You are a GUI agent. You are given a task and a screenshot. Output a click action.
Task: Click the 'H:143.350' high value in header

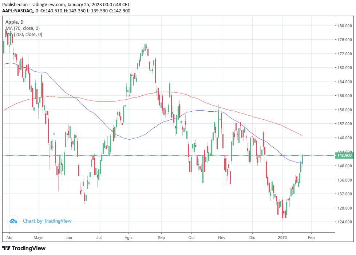(x=75, y=11)
